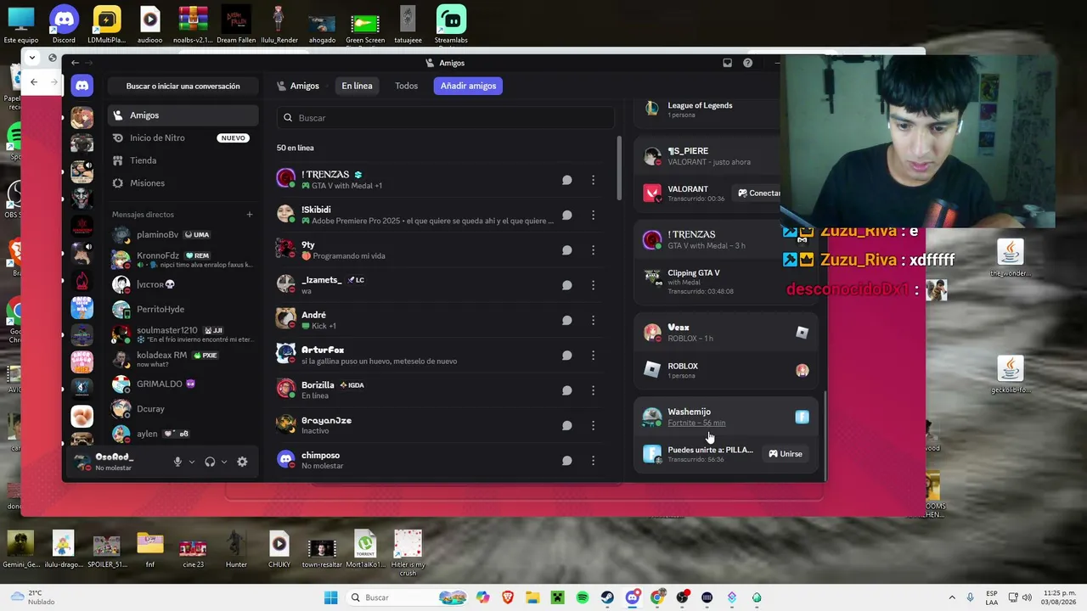1087x611 pixels.
Task: Open Discord user settings gear
Action: 242,462
